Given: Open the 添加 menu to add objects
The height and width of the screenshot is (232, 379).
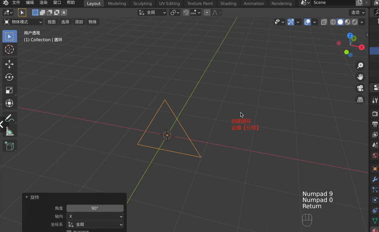Looking at the screenshot, I should point(79,22).
